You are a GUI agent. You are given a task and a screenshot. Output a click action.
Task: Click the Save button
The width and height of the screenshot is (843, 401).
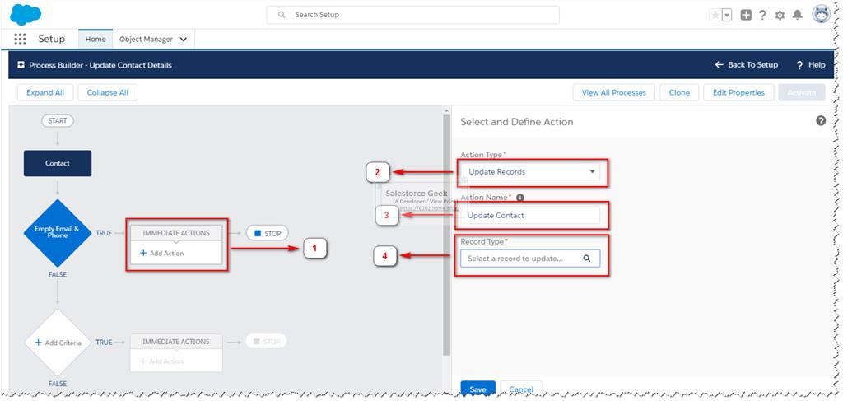coord(478,389)
